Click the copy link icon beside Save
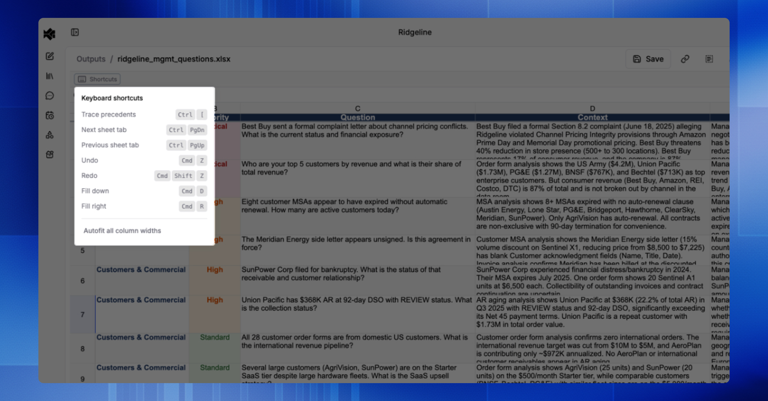768x401 pixels. click(x=685, y=59)
